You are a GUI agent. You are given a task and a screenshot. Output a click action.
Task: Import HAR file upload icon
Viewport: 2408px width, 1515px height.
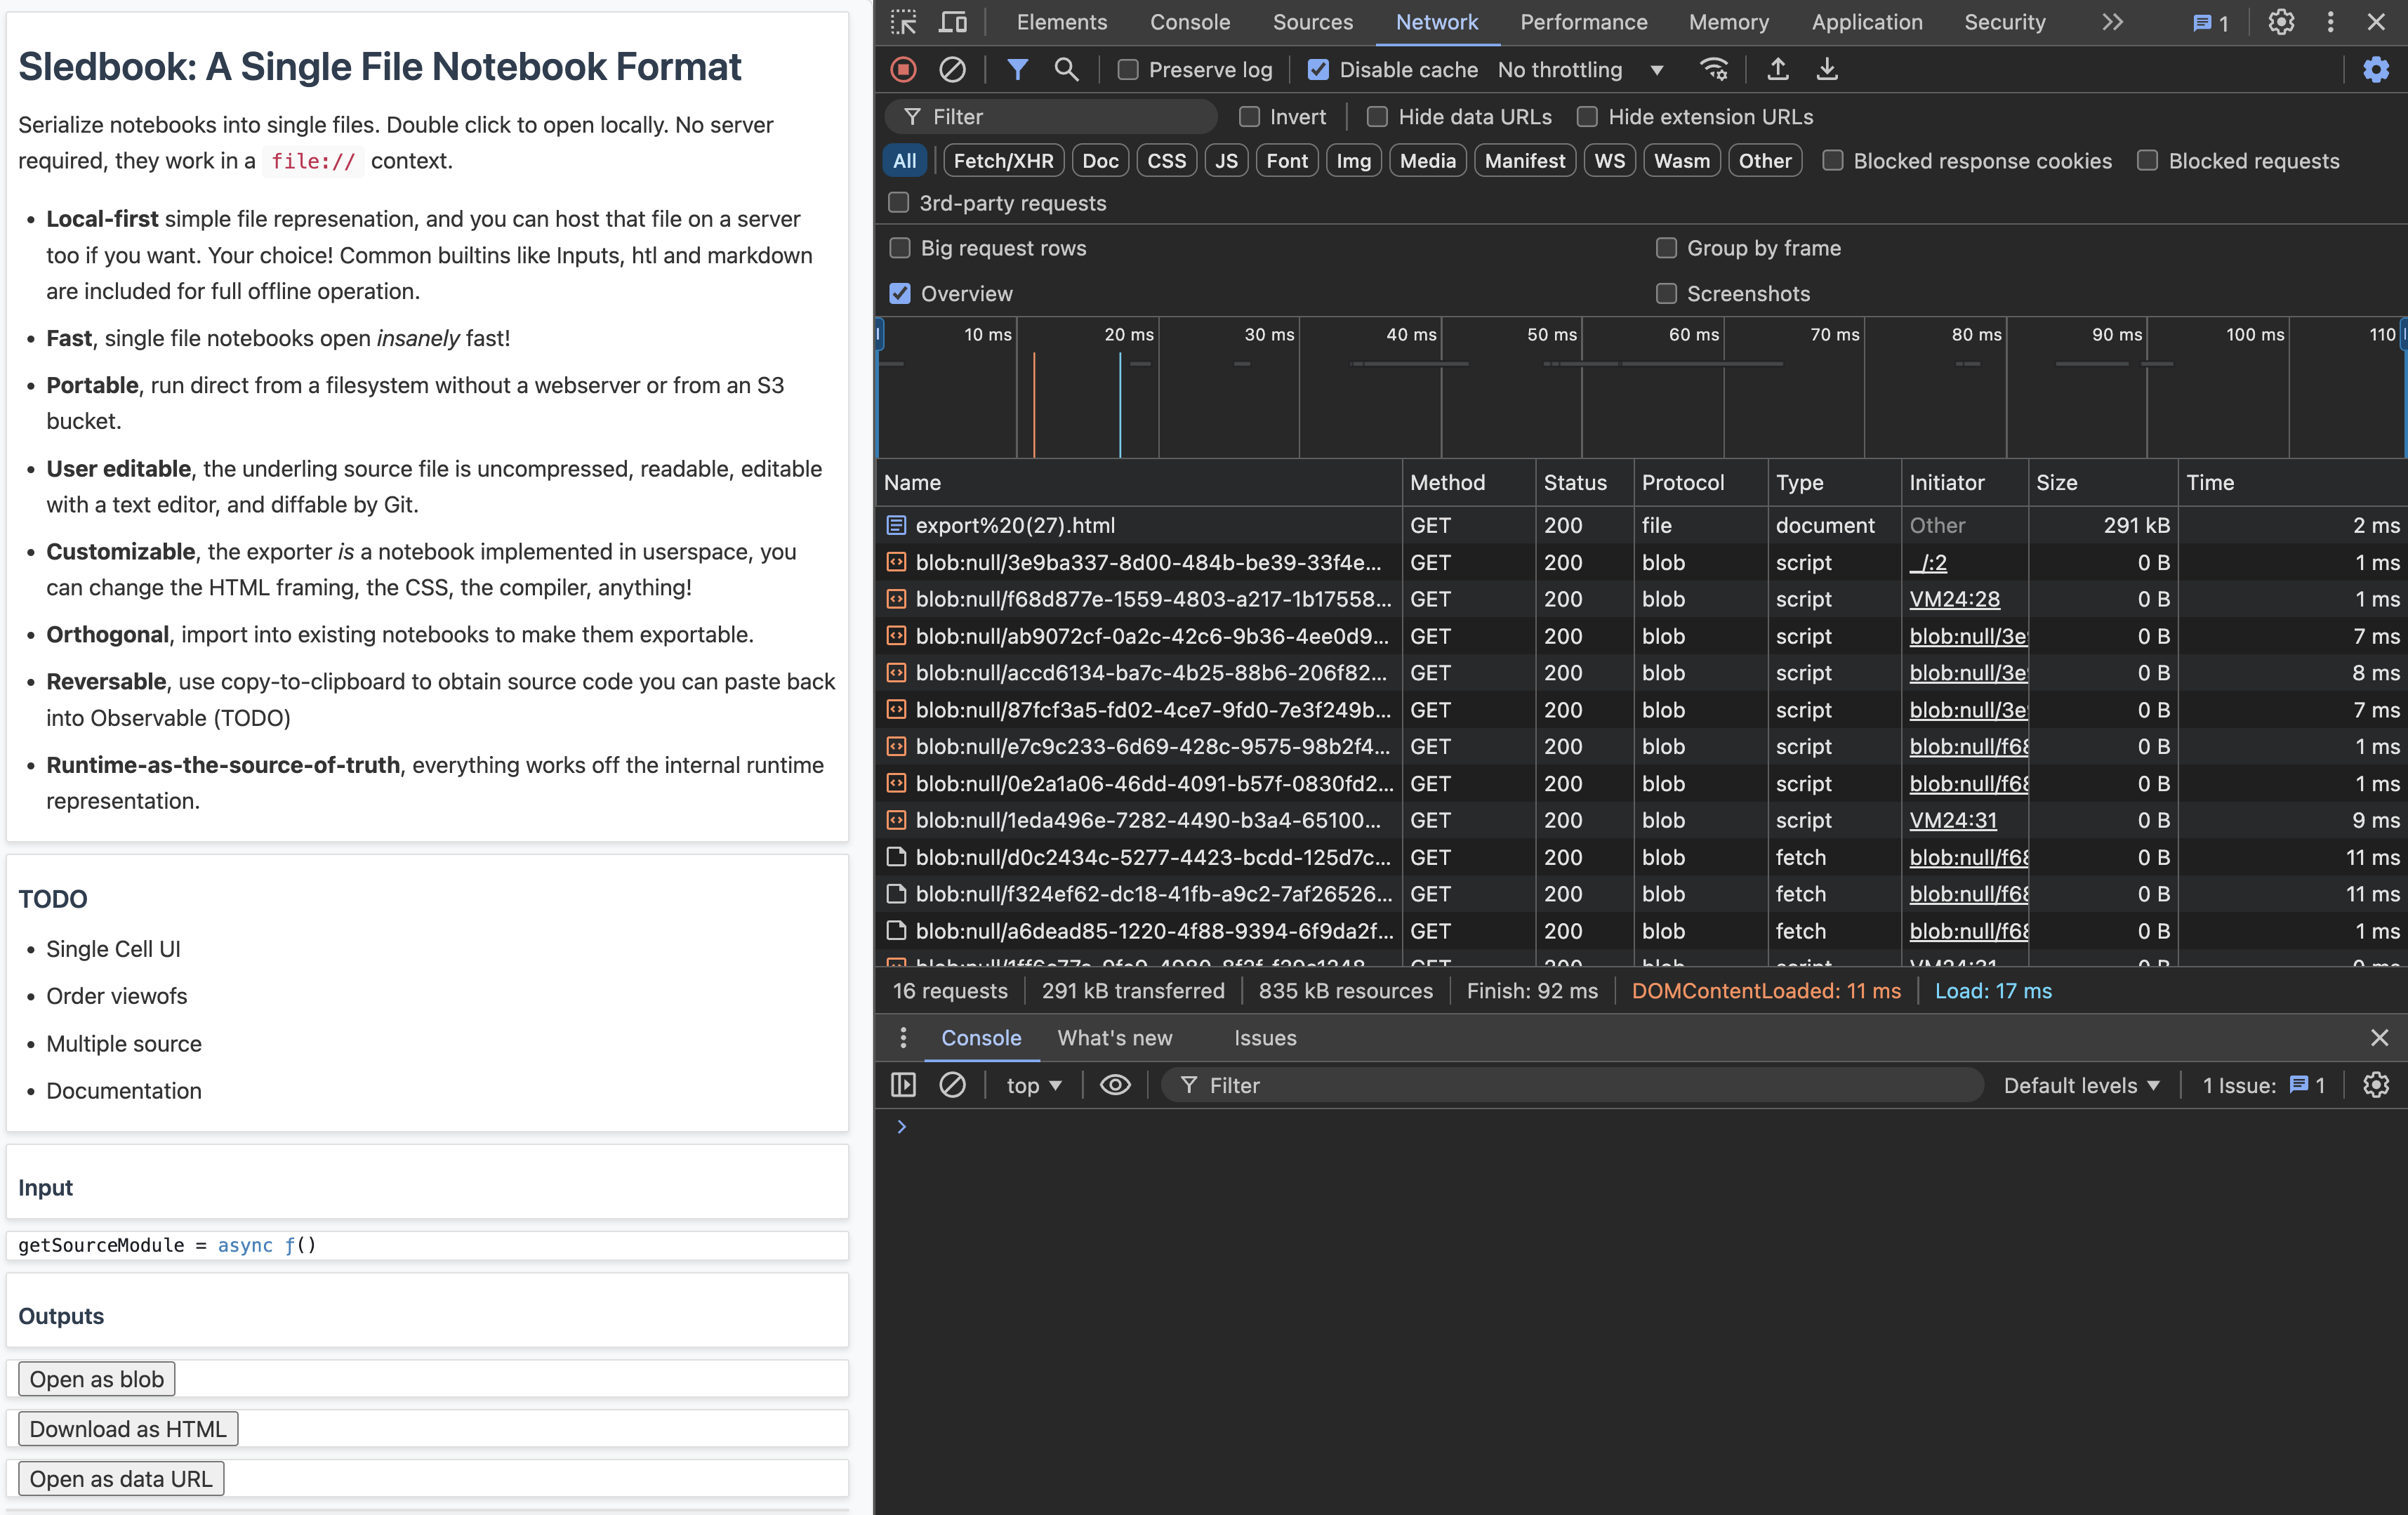(1777, 69)
